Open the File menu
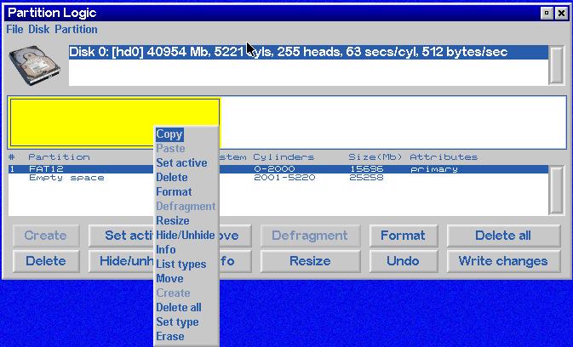The height and width of the screenshot is (347, 573). (x=14, y=29)
